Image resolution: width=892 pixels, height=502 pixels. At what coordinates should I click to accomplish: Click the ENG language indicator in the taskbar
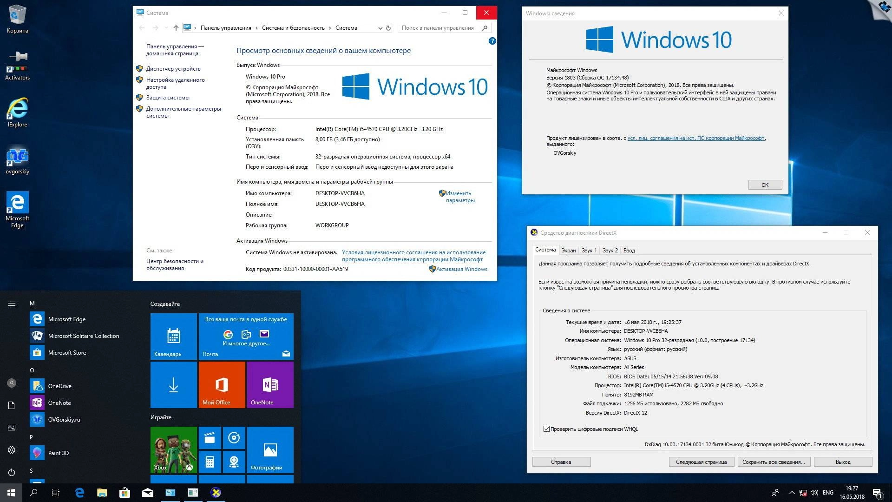(x=828, y=493)
